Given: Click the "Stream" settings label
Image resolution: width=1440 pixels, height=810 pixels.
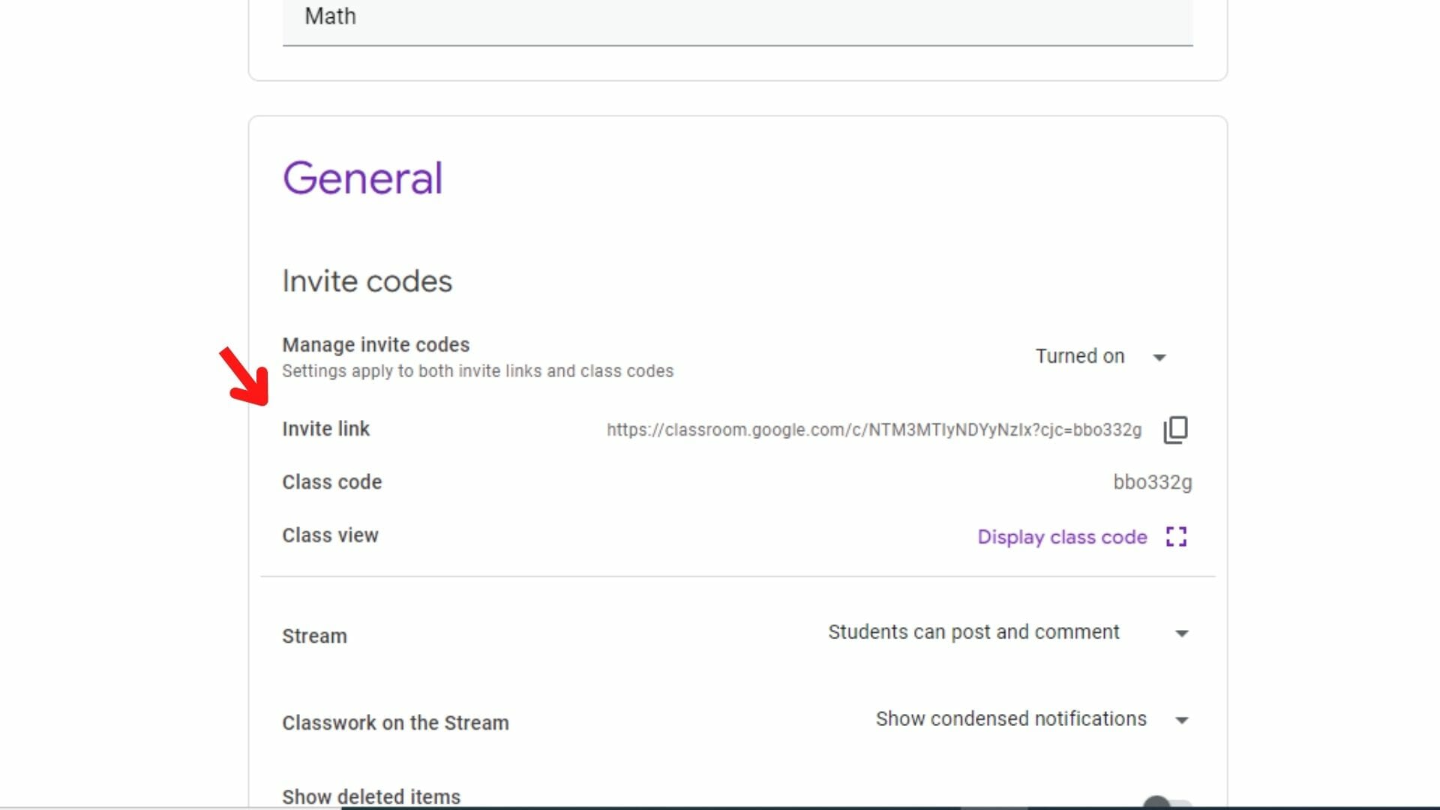Looking at the screenshot, I should [x=313, y=636].
